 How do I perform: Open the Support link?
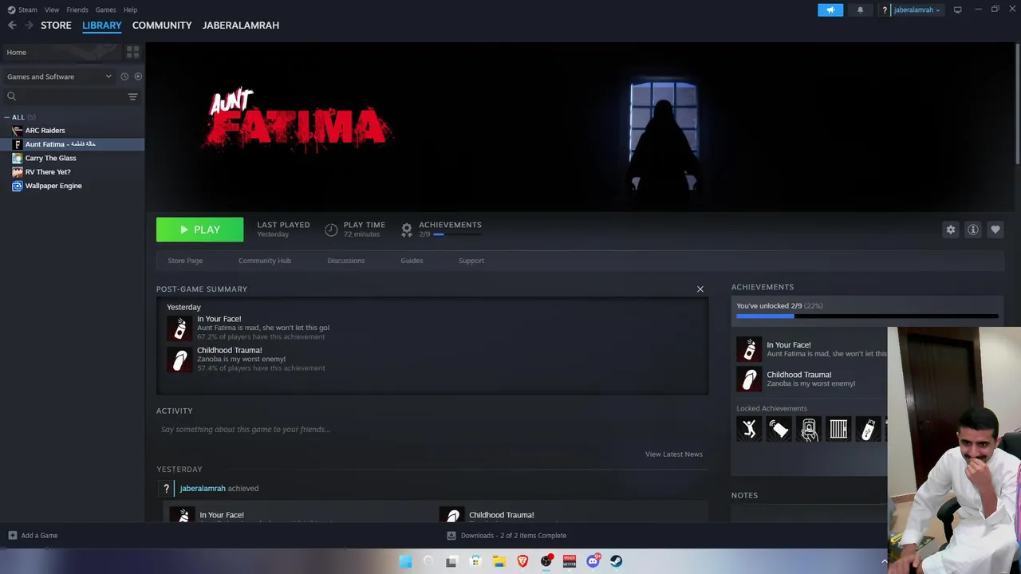[x=471, y=261]
